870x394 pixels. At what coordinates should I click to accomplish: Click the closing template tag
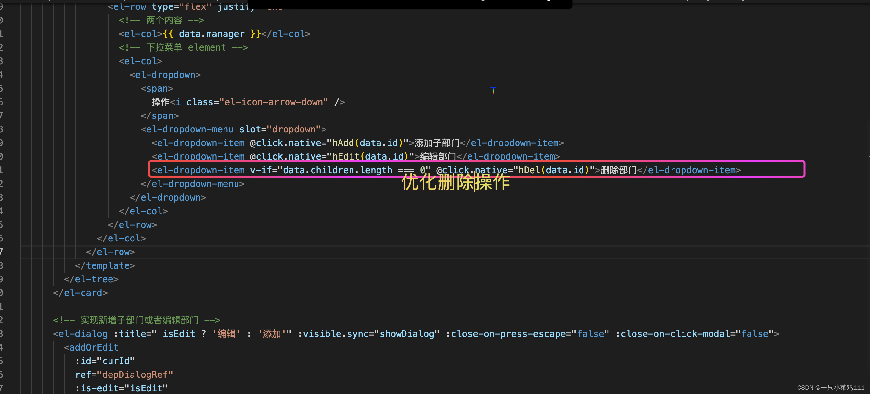[105, 265]
